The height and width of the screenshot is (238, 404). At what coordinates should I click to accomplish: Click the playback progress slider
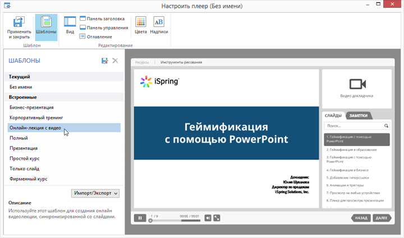point(175,221)
